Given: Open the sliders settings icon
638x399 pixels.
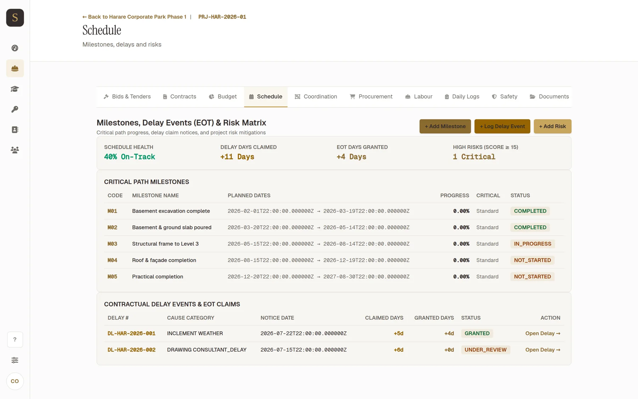Looking at the screenshot, I should (15, 360).
